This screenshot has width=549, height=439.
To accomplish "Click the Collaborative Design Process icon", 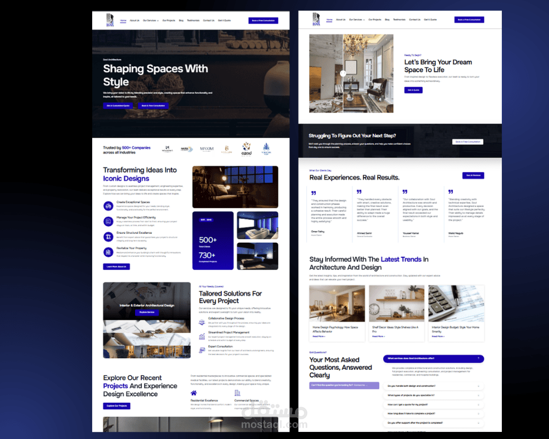I will pyautogui.click(x=201, y=323).
